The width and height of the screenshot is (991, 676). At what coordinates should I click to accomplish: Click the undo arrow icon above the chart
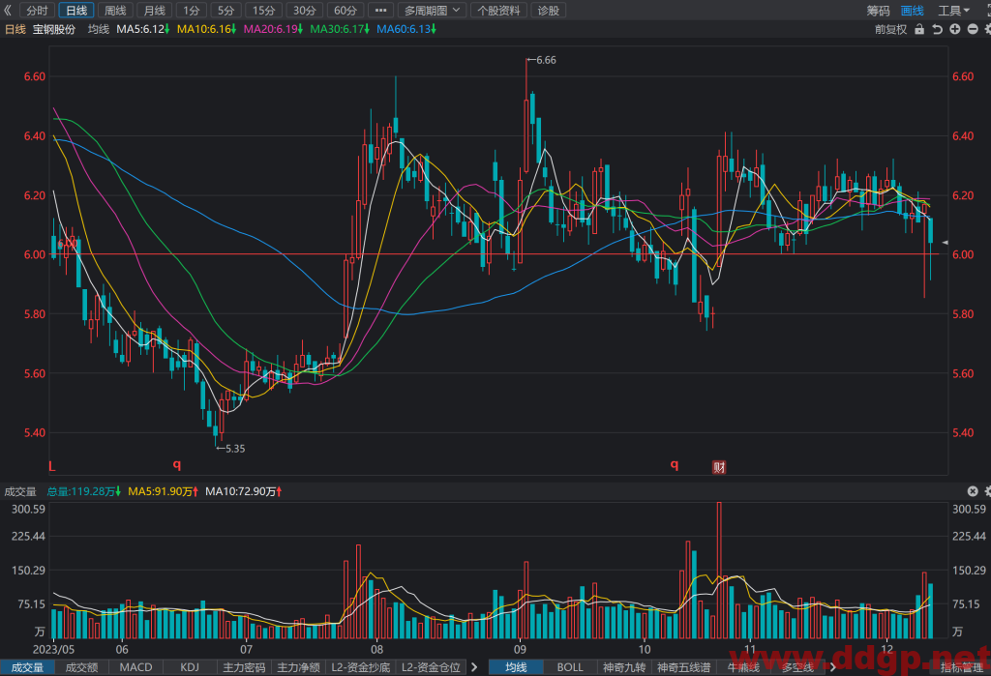[x=937, y=29]
